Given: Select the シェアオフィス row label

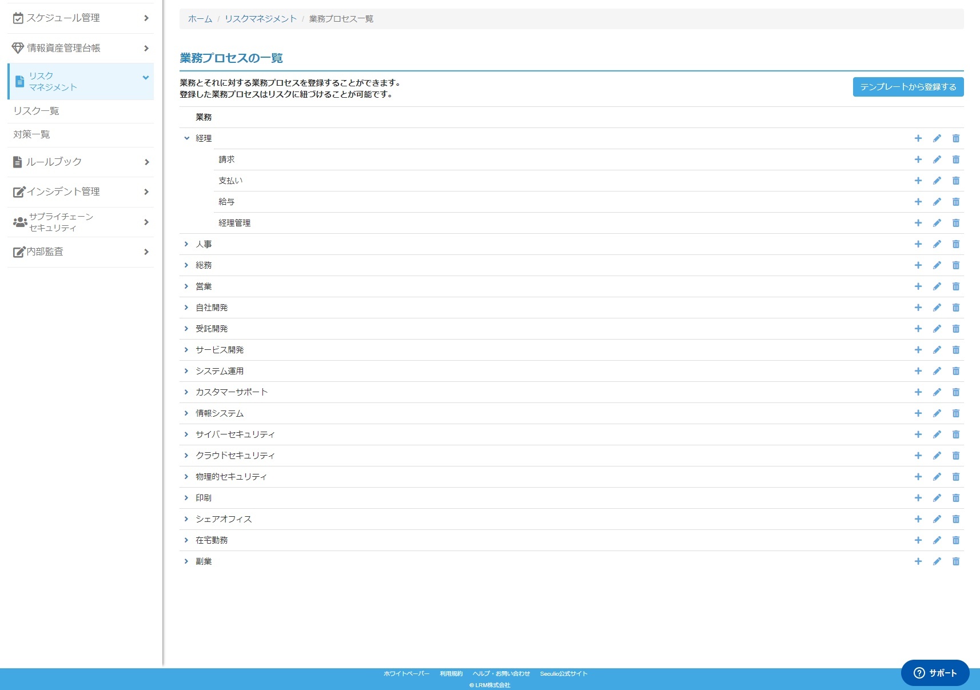Looking at the screenshot, I should pyautogui.click(x=224, y=519).
